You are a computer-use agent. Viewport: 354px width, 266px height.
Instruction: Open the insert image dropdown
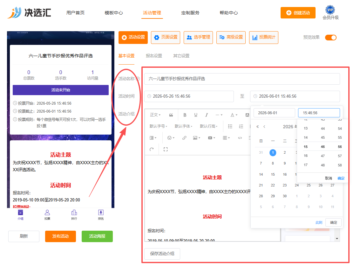[197, 138]
